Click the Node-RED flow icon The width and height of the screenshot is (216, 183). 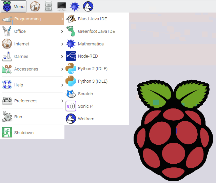(x=71, y=56)
